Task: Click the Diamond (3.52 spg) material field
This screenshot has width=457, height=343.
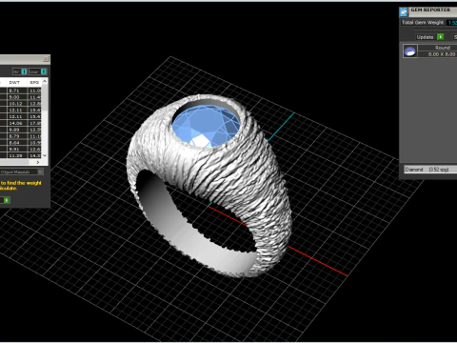Action: tap(430, 170)
